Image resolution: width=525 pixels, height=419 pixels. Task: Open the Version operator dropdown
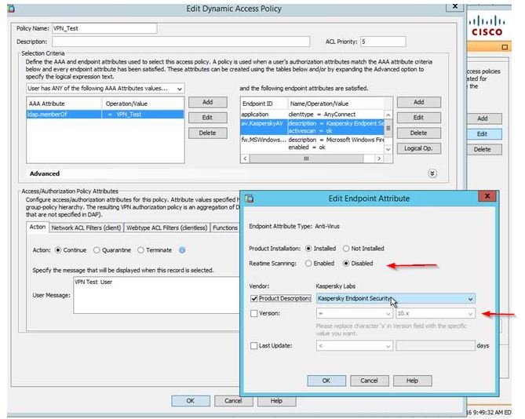354,314
